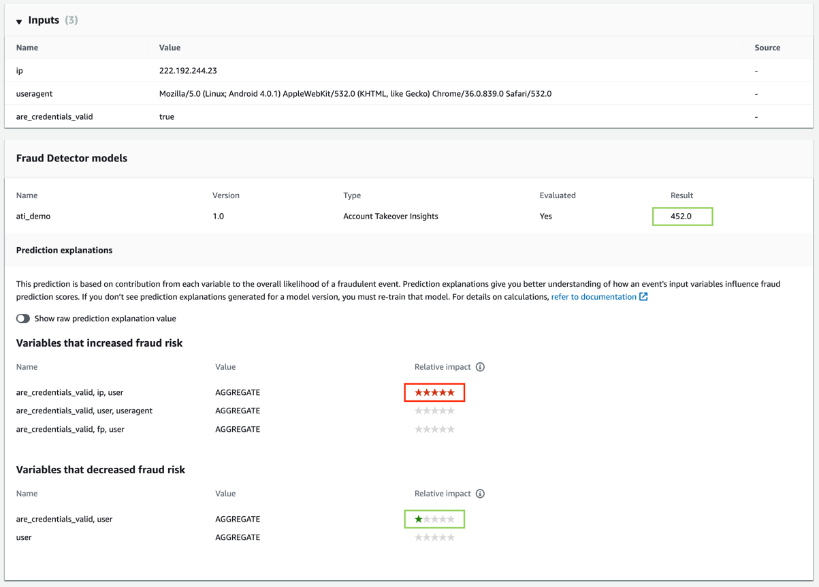Click AGGREGATE value in the user row

[238, 538]
